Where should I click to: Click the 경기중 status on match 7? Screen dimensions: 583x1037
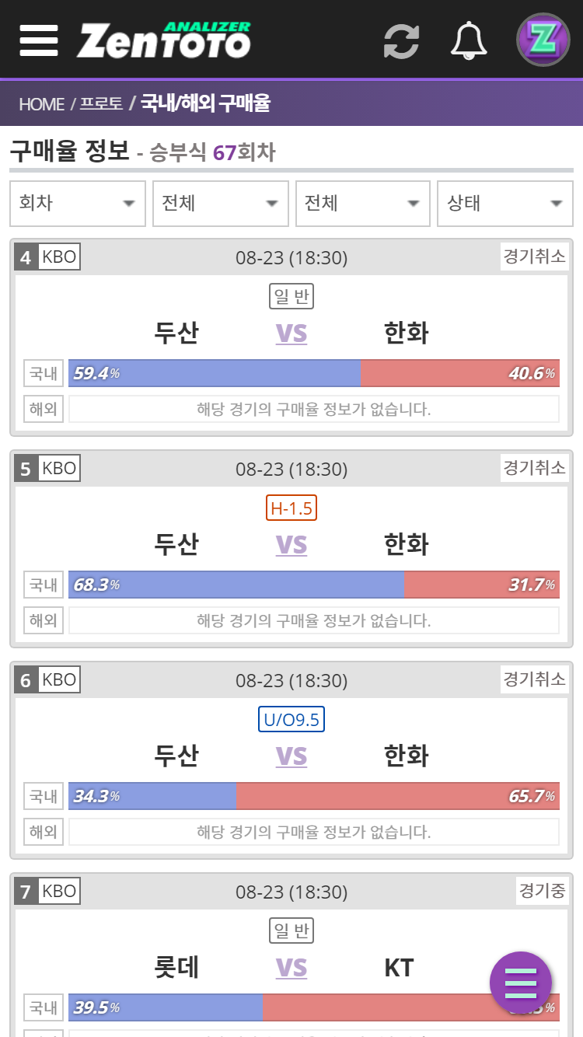(543, 891)
